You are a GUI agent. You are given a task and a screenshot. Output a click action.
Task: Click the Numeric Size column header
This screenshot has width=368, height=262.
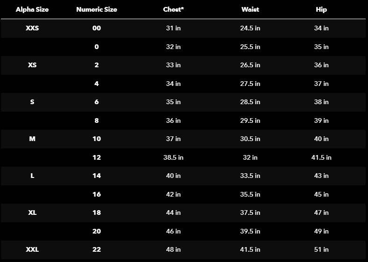97,9
